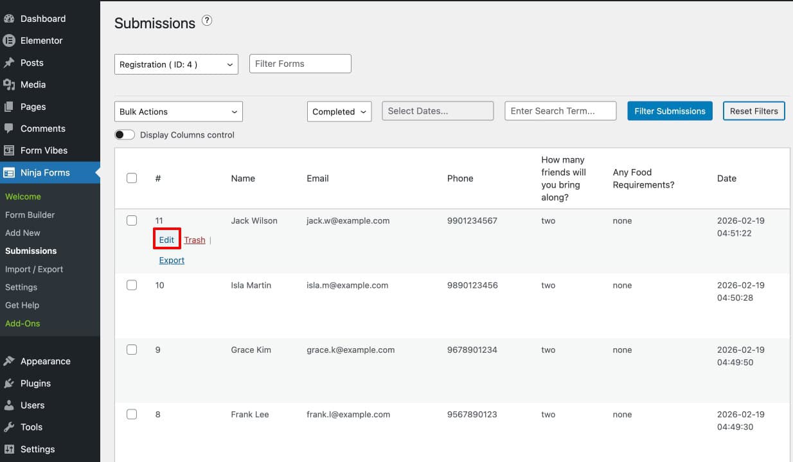Click the Posts pushpin icon
793x462 pixels.
click(x=9, y=62)
